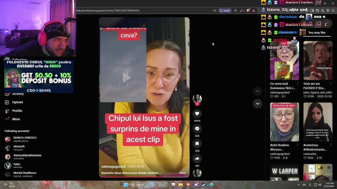Follow the creator via the red plus badge

point(197,104)
